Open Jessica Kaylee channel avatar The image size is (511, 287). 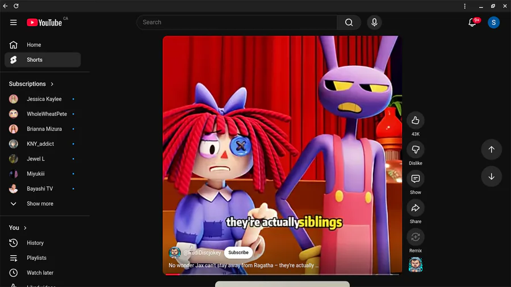[x=14, y=99]
